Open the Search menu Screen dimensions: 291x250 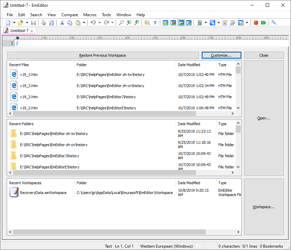click(36, 15)
